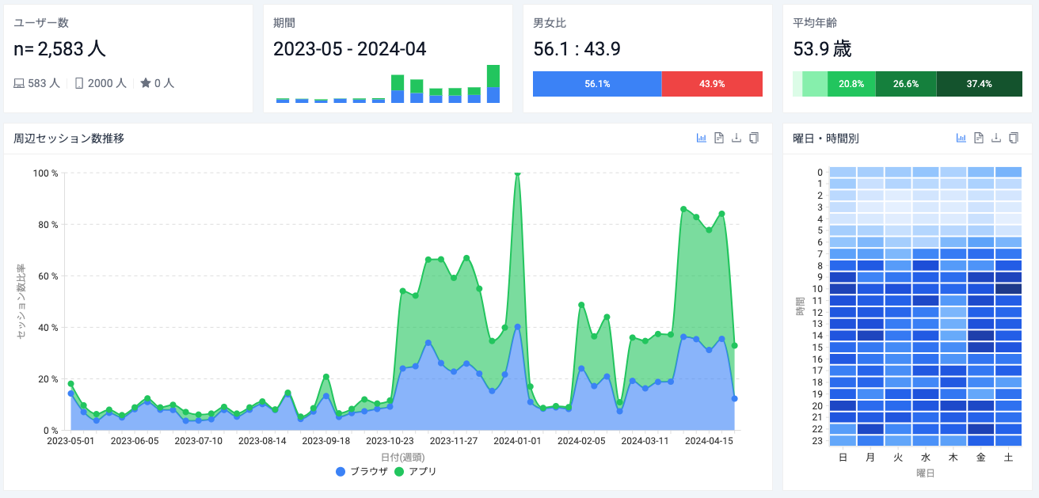Click the 100% peak point near 2024-01-01
Screen dimensions: 1039x498
click(517, 173)
